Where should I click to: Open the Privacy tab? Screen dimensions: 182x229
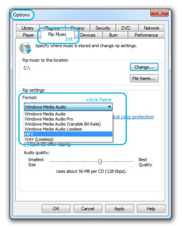78,28
